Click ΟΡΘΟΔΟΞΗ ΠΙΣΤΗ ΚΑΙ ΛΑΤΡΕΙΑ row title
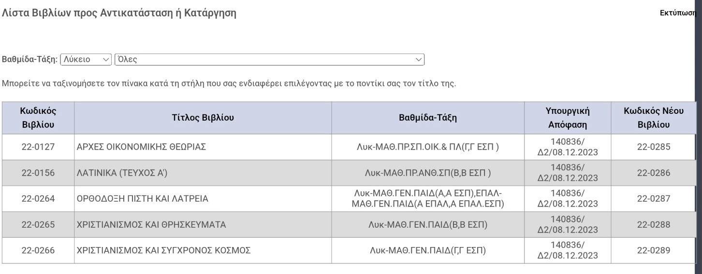 tap(143, 199)
